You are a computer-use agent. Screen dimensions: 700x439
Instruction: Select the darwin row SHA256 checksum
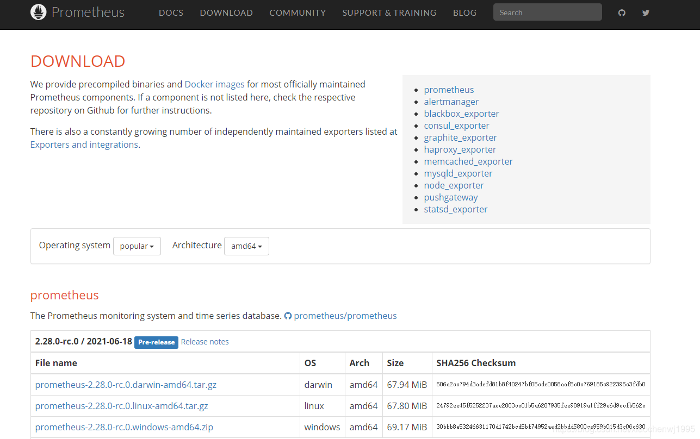pos(541,384)
